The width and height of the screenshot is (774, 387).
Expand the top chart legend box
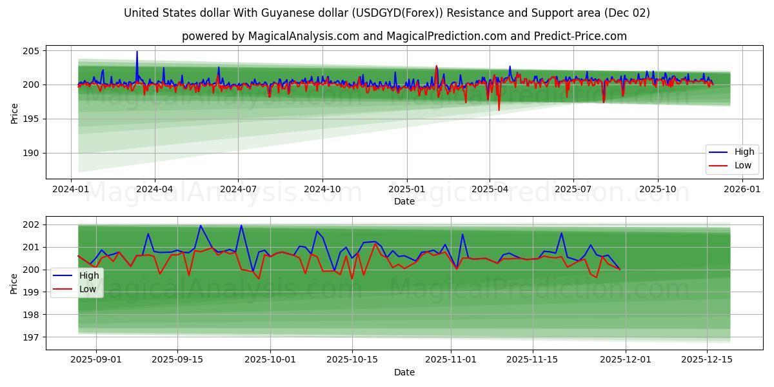732,158
